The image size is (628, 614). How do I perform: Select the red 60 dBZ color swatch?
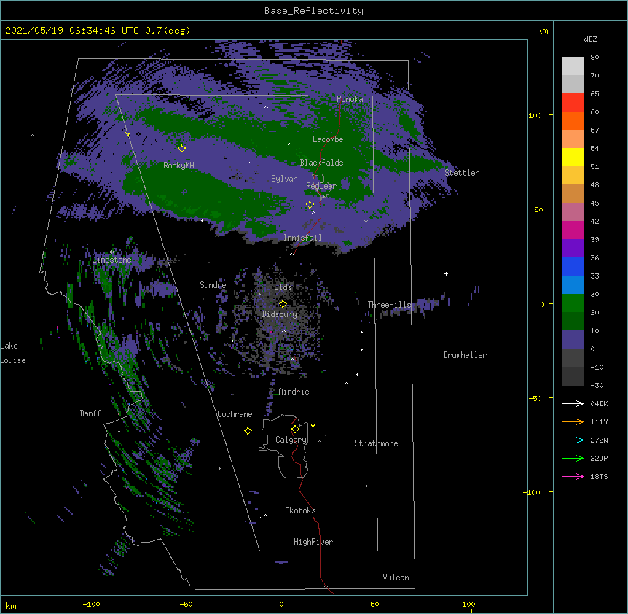coord(573,102)
